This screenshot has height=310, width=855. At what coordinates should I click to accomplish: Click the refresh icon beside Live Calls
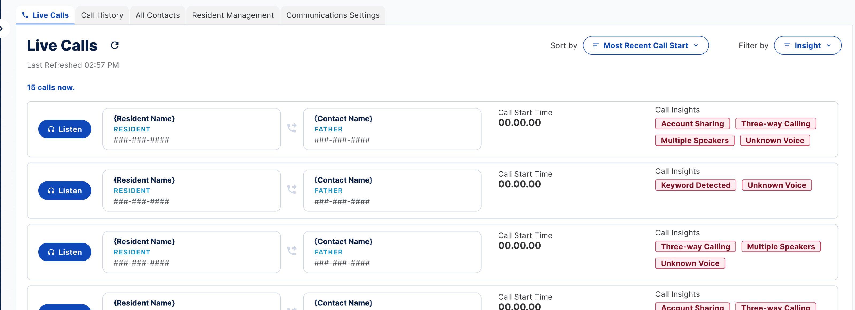(x=114, y=45)
